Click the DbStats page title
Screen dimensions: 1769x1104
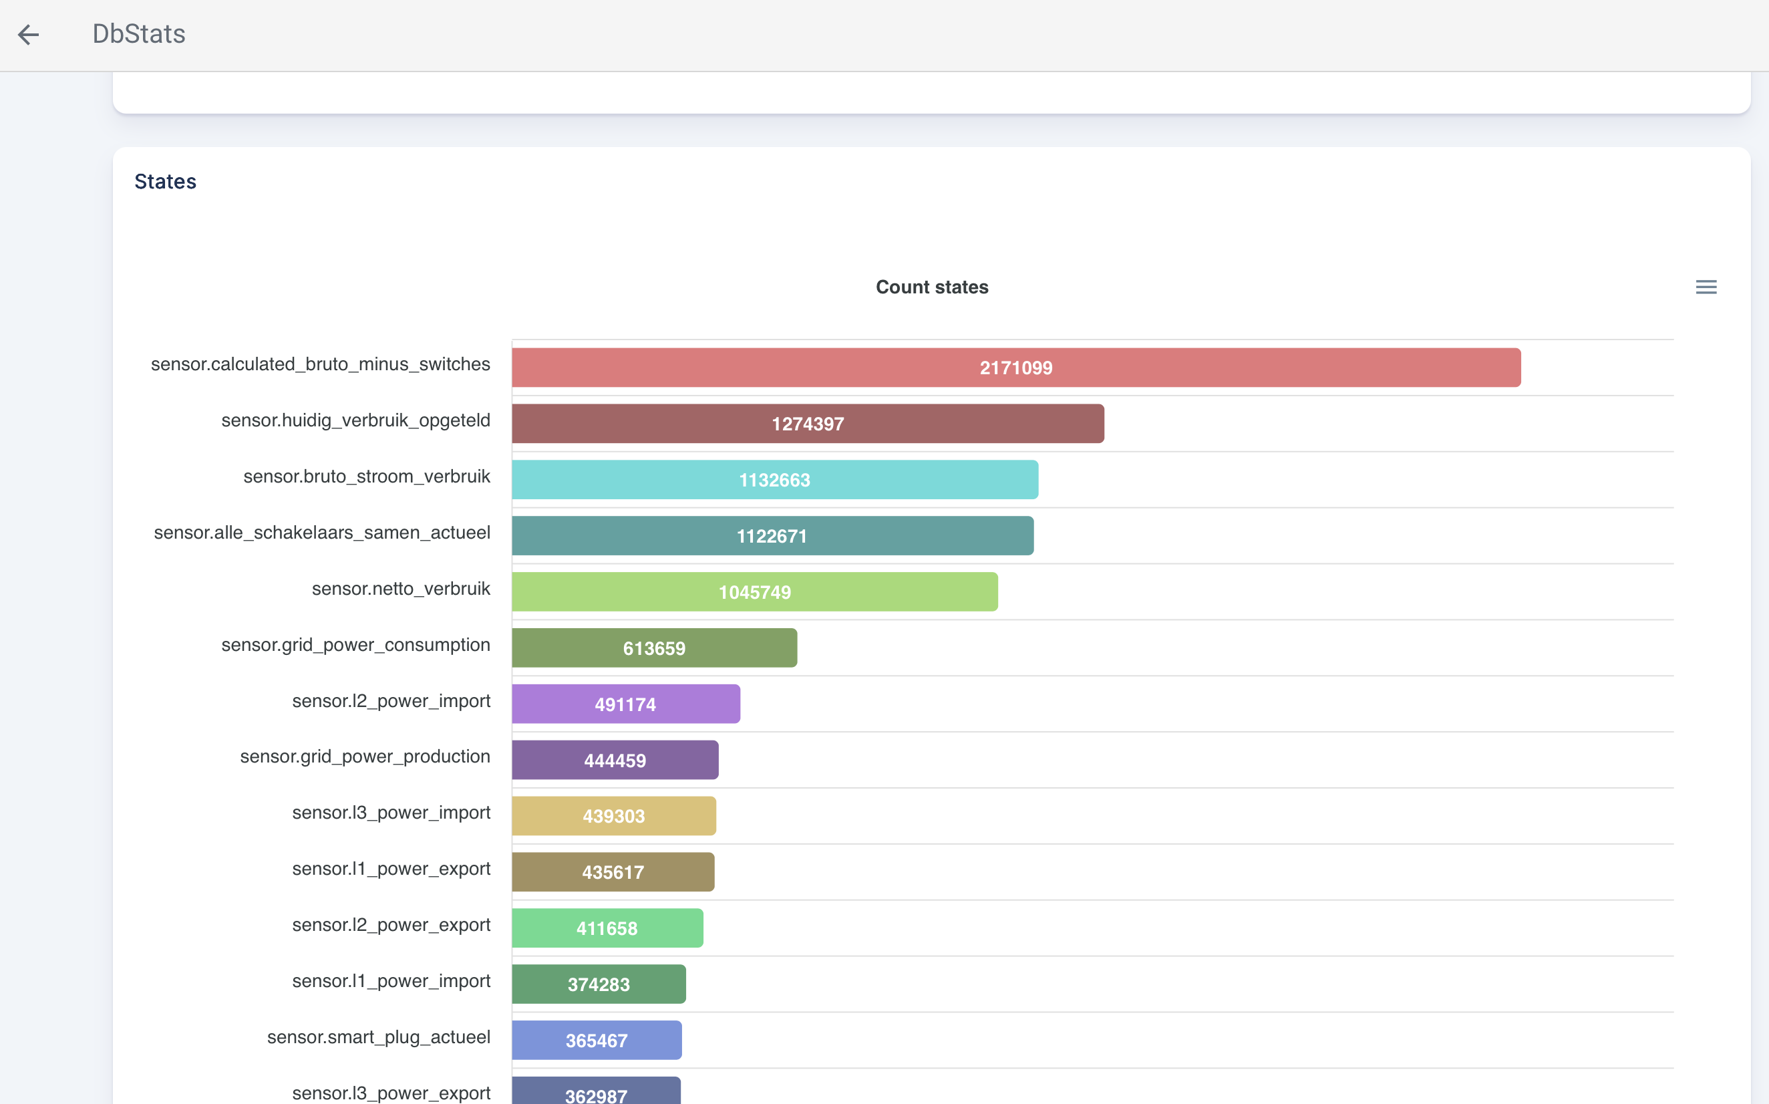pyautogui.click(x=139, y=34)
